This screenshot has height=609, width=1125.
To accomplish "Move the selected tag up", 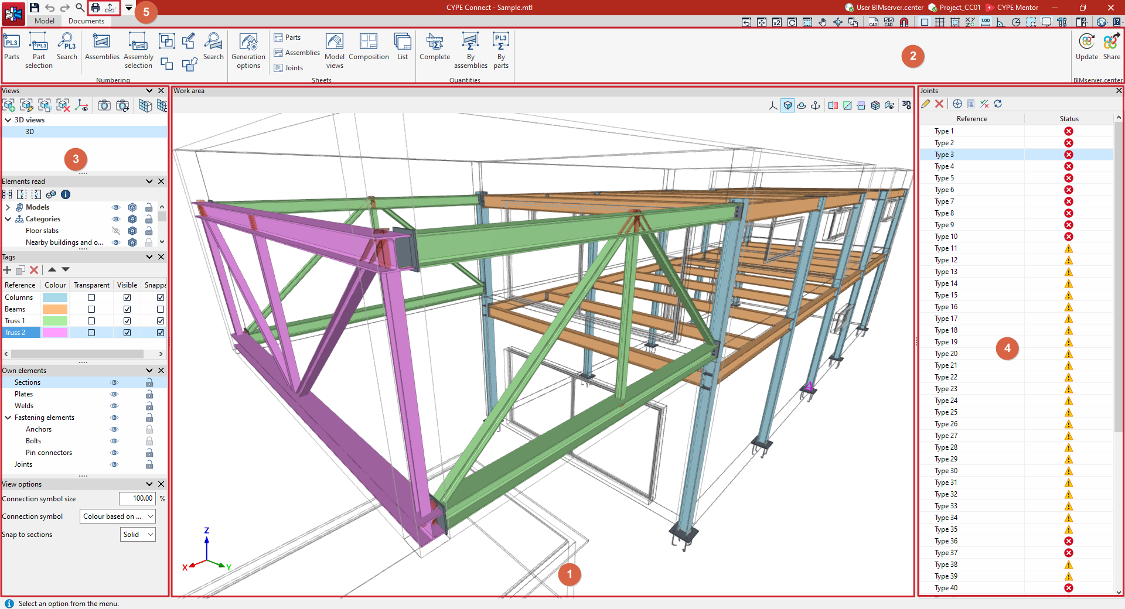I will point(52,269).
